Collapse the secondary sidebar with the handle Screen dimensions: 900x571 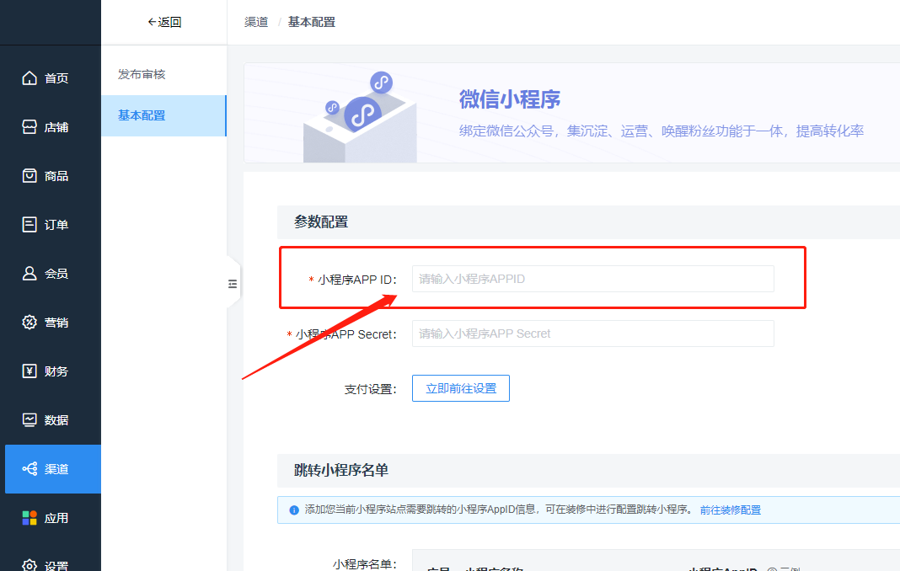tap(233, 284)
